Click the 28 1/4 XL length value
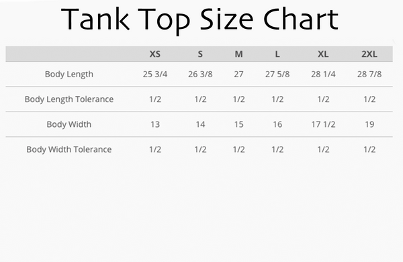 point(323,75)
